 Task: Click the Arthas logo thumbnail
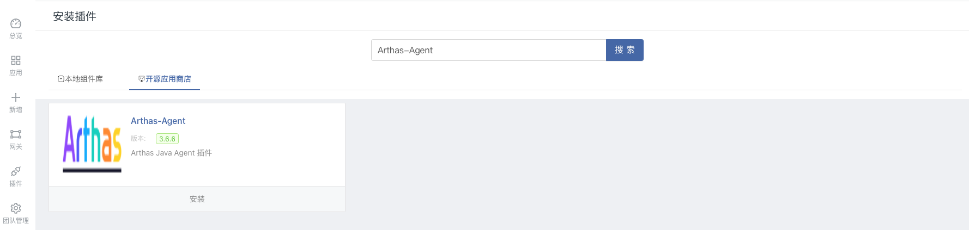(x=92, y=143)
